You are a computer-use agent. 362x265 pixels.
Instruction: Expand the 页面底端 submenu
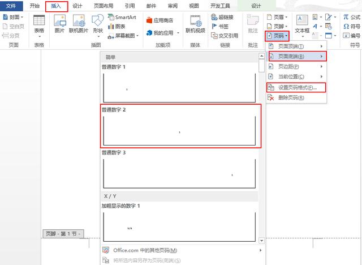coord(298,57)
